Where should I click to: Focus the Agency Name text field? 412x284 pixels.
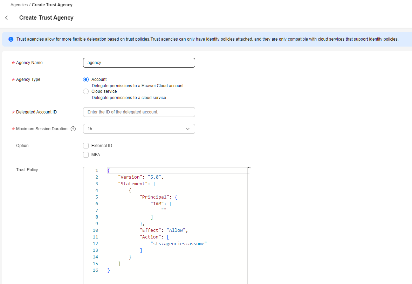(139, 63)
